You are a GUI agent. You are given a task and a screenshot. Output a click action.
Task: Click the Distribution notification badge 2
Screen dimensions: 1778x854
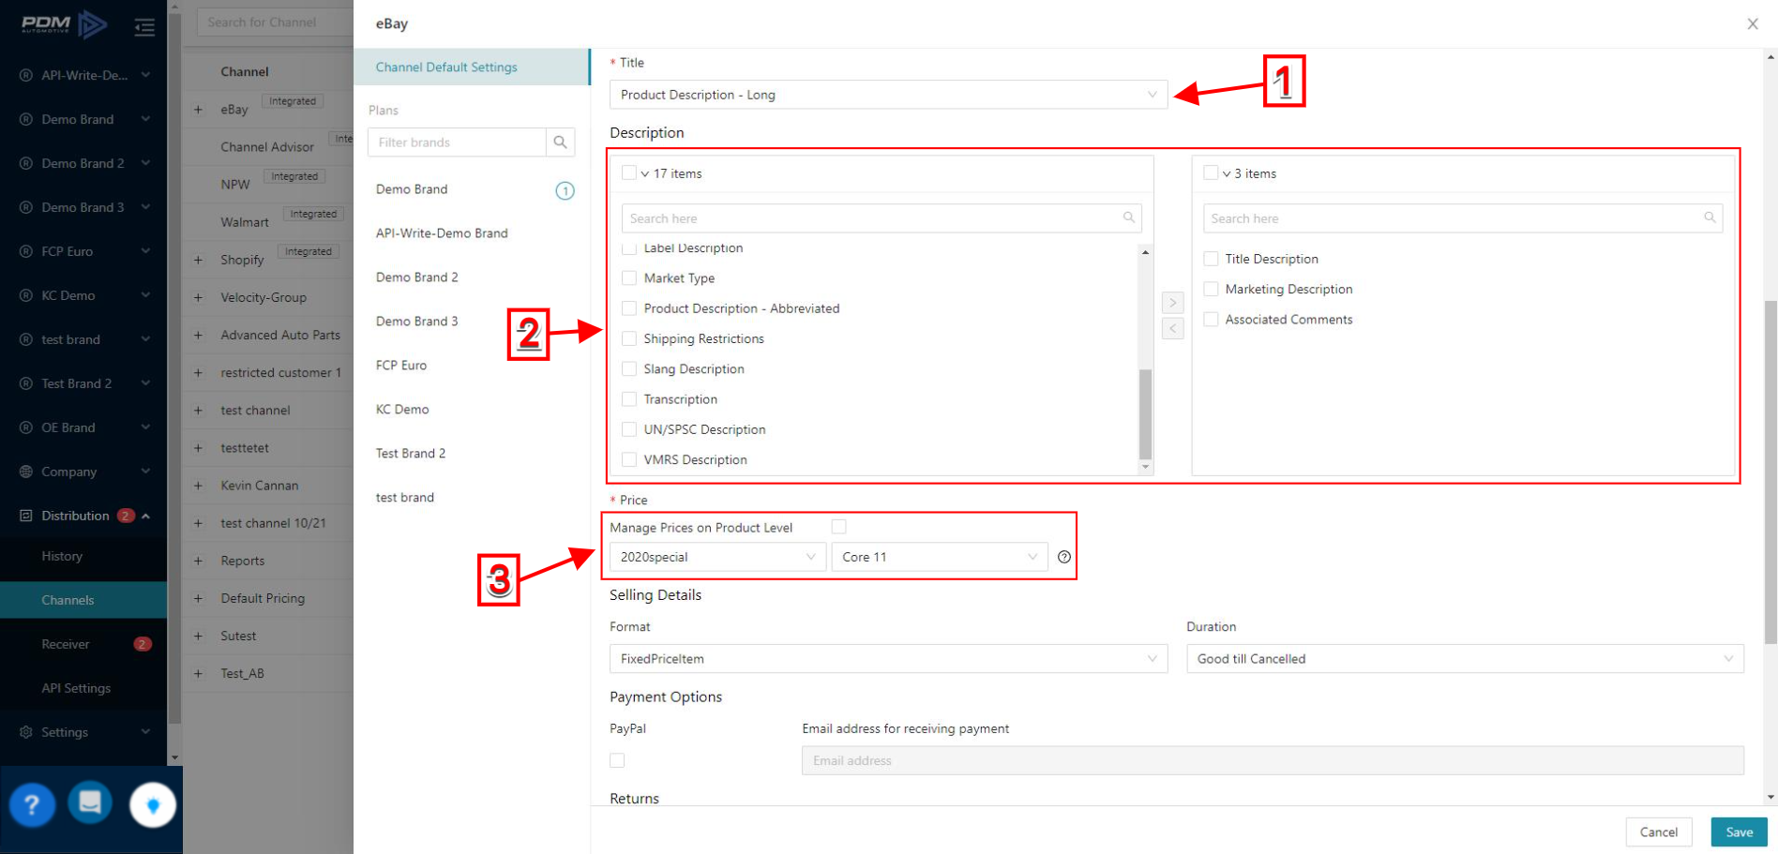point(126,516)
